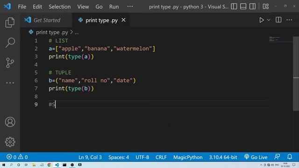The height and width of the screenshot is (168, 299).
Task: Run the Python file with play button
Action: click(262, 20)
